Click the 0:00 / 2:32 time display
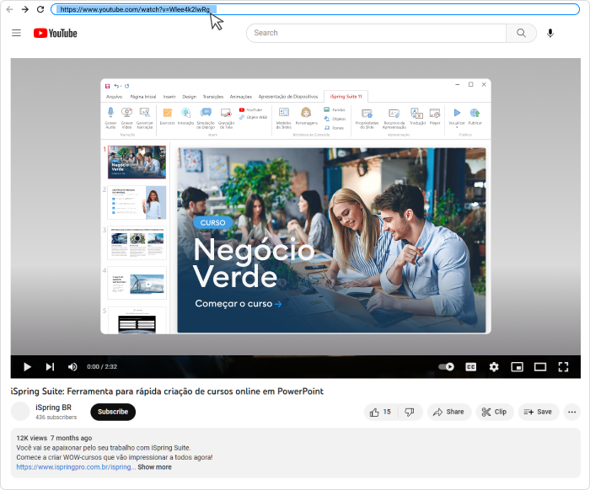The image size is (590, 490). (x=102, y=367)
